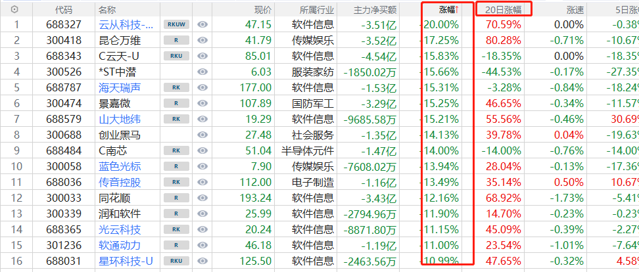The width and height of the screenshot is (639, 272).
Task: Click the R badge beside 蓝色光标
Action: coord(176,166)
